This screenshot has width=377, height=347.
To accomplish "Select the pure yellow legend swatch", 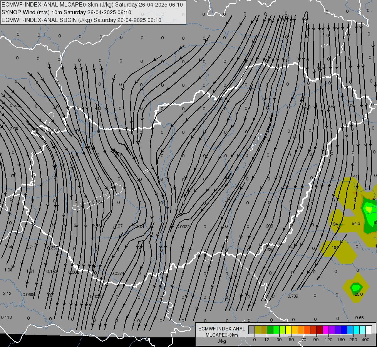I will [289, 330].
